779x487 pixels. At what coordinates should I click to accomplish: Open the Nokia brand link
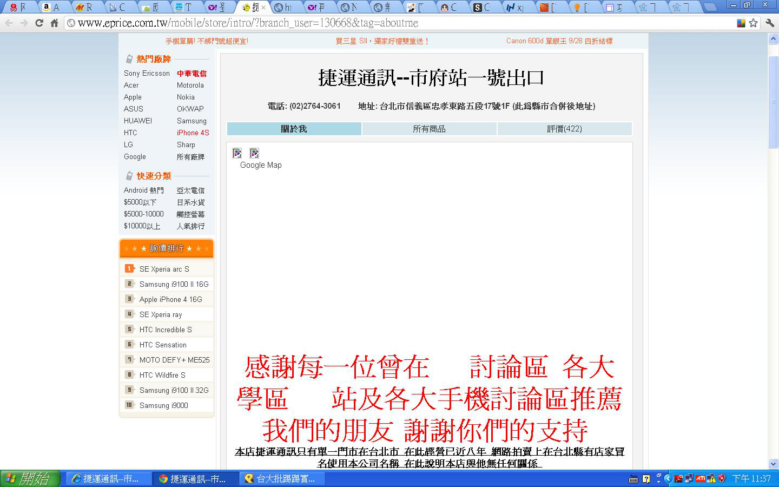pos(186,97)
